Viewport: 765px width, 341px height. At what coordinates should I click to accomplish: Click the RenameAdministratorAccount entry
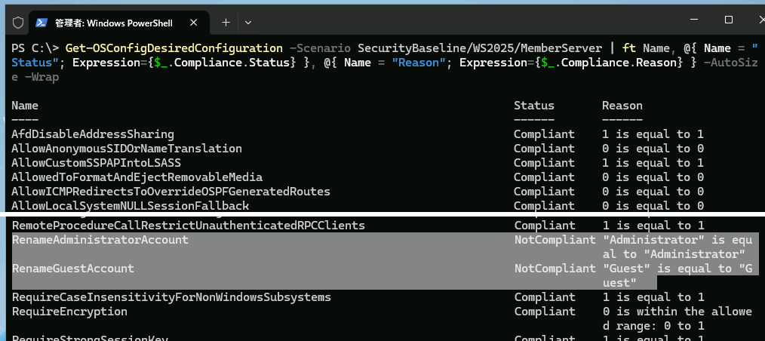100,240
